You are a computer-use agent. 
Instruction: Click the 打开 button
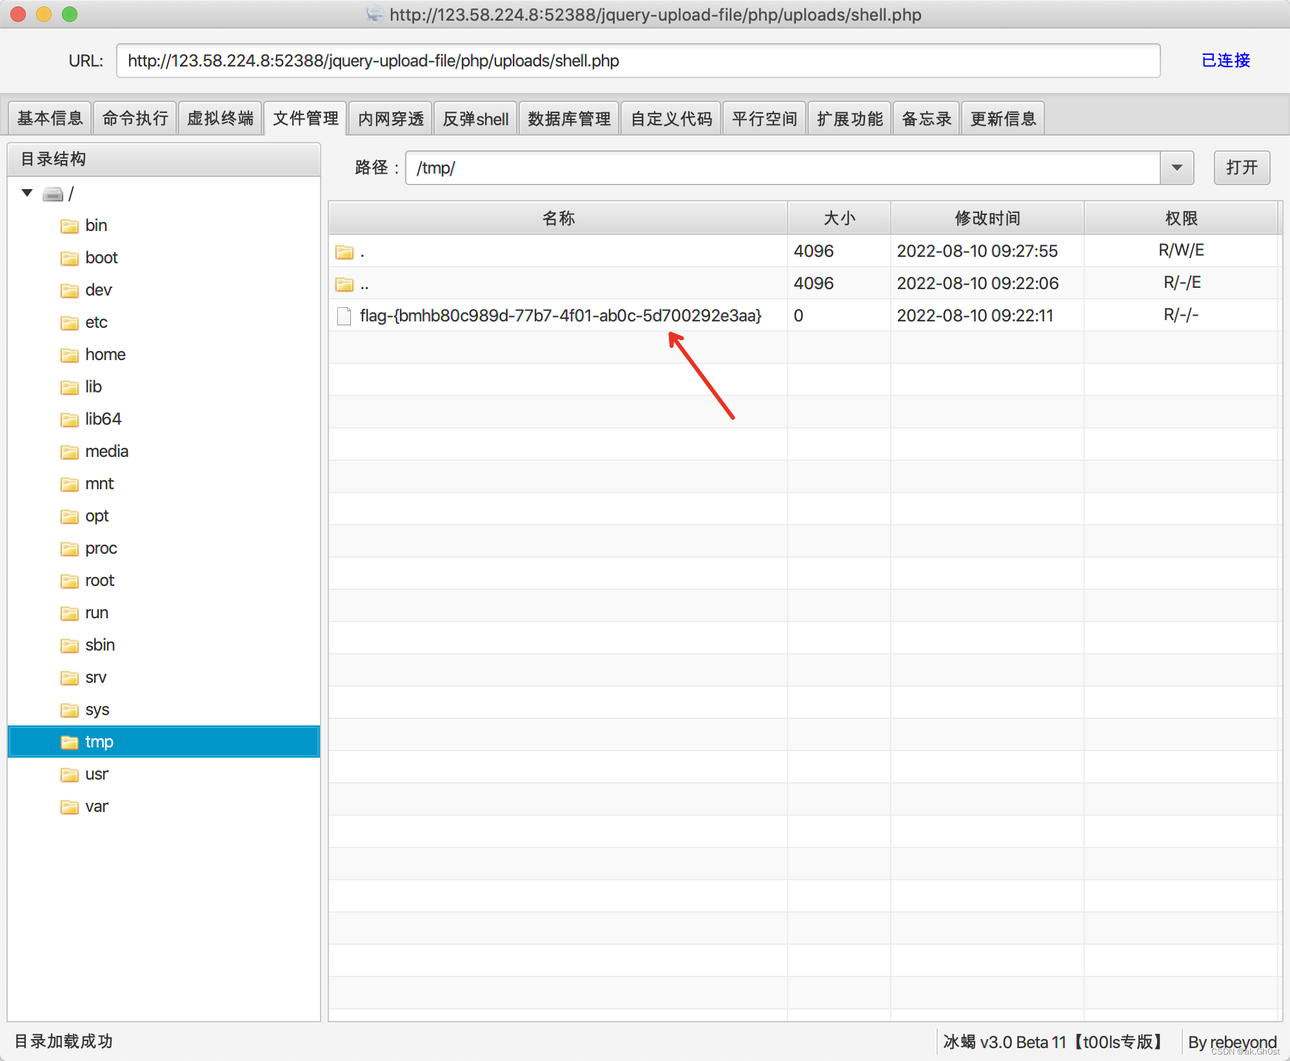(x=1242, y=168)
